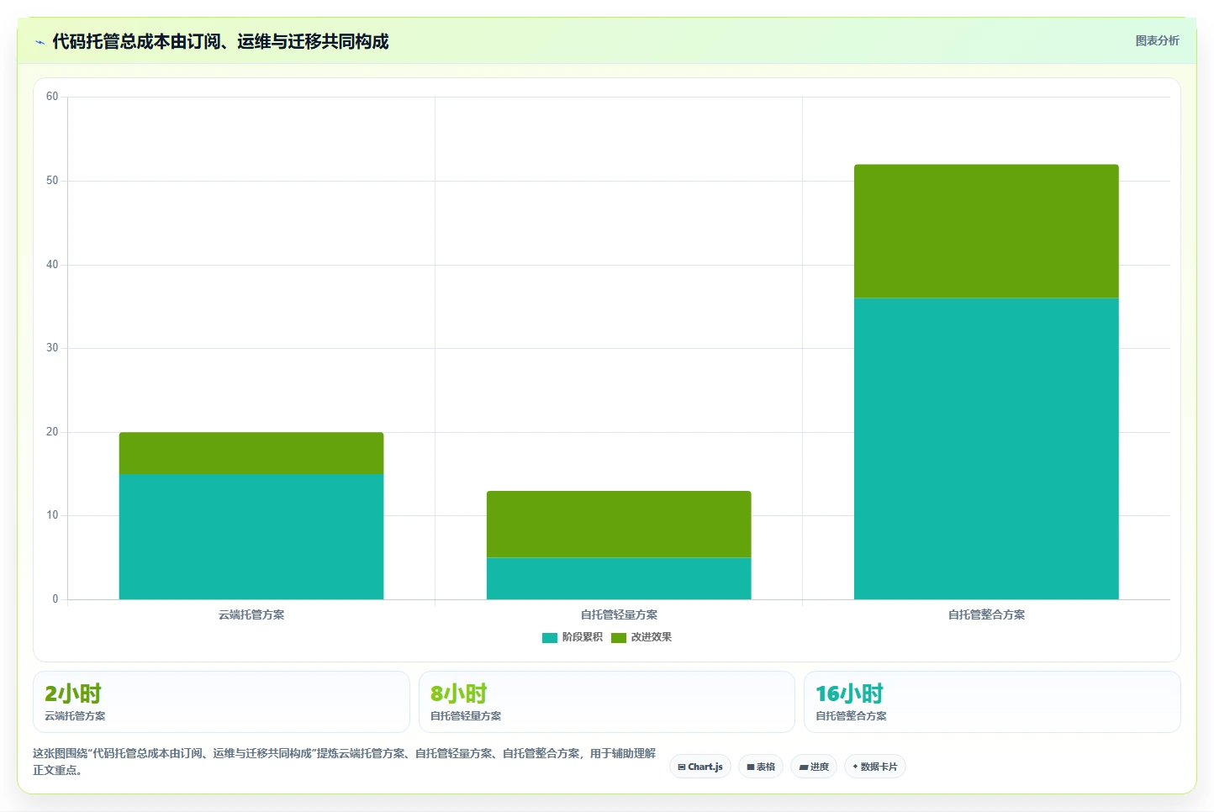Click the green 改进效果 legend color box
Viewport: 1214px width, 812px height.
[619, 637]
